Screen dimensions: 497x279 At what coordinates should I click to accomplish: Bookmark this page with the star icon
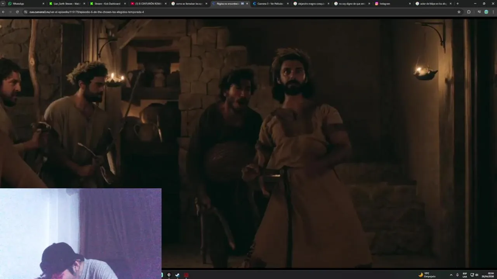pyautogui.click(x=459, y=12)
